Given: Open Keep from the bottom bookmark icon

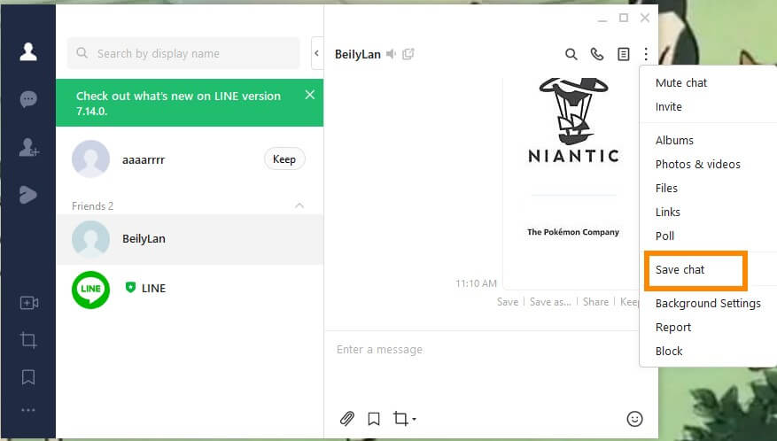Looking at the screenshot, I should click(x=28, y=377).
